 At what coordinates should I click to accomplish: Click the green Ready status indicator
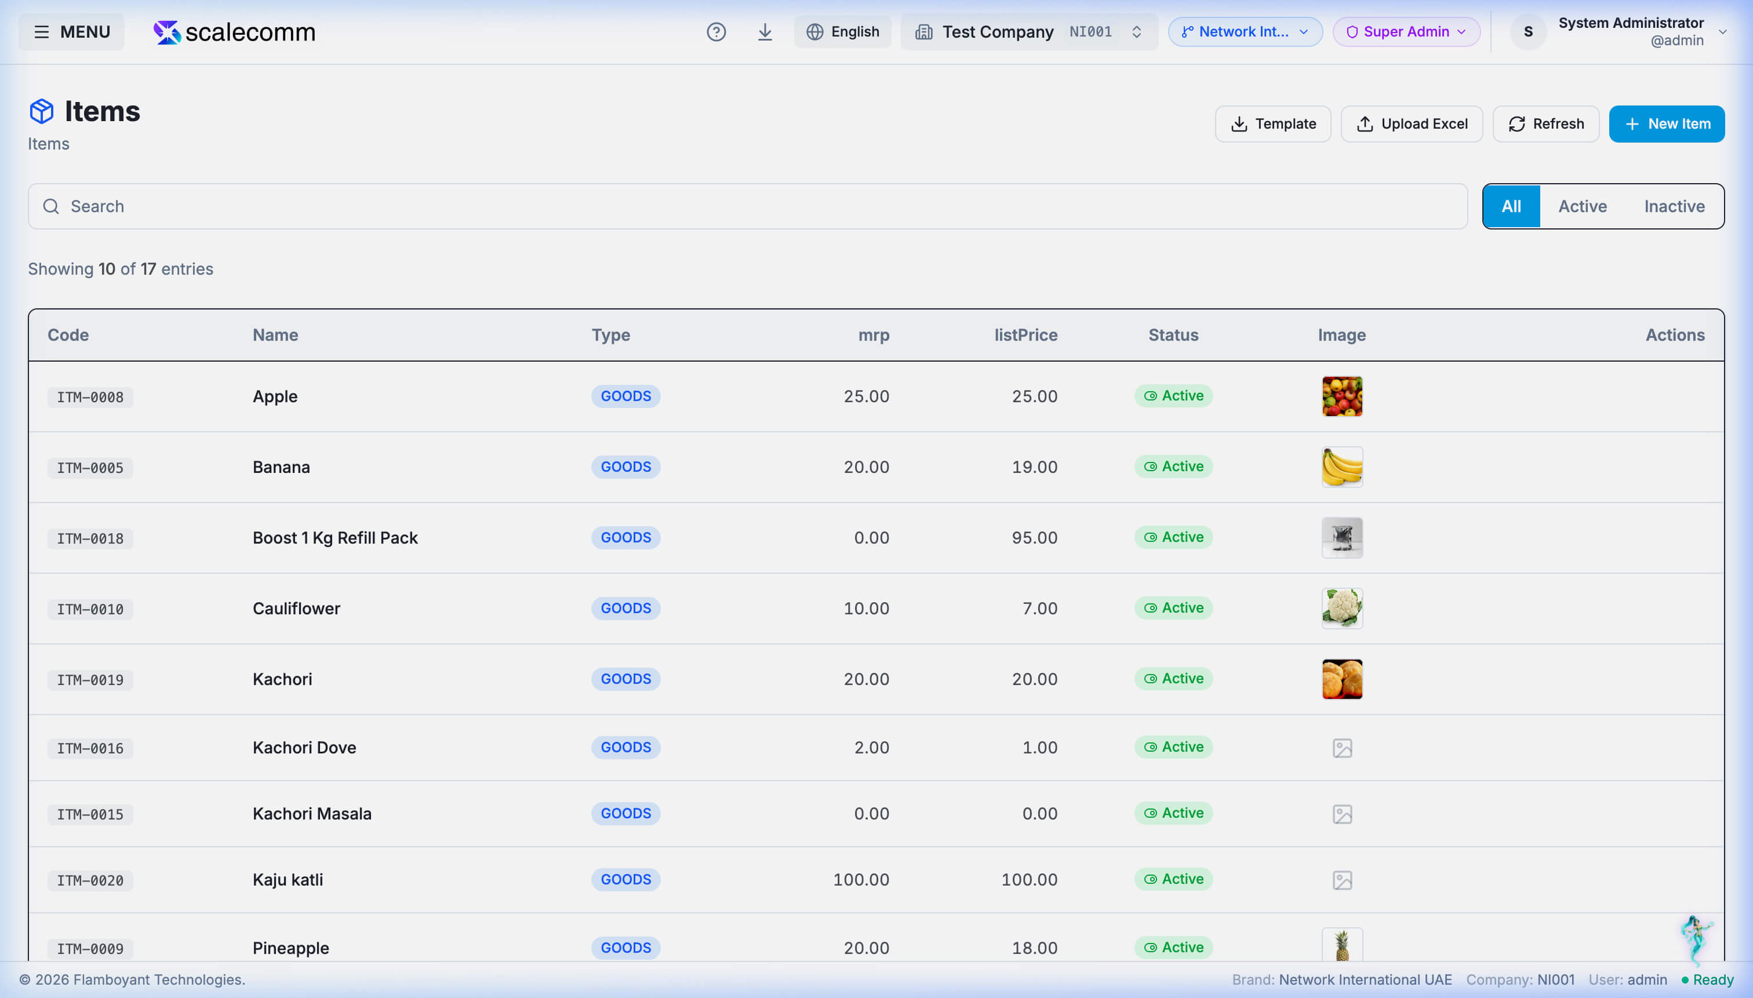click(x=1707, y=979)
